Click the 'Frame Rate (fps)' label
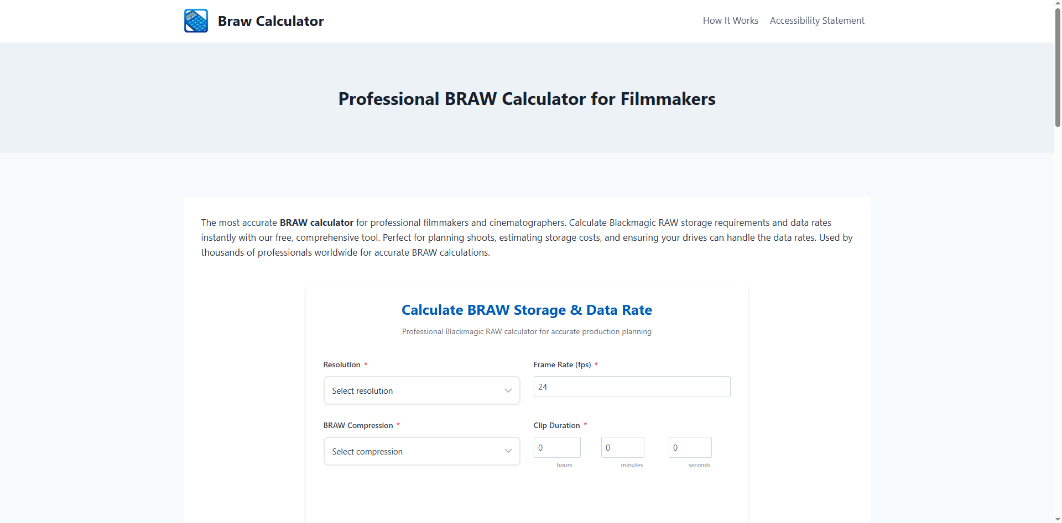This screenshot has height=523, width=1062. 562,364
